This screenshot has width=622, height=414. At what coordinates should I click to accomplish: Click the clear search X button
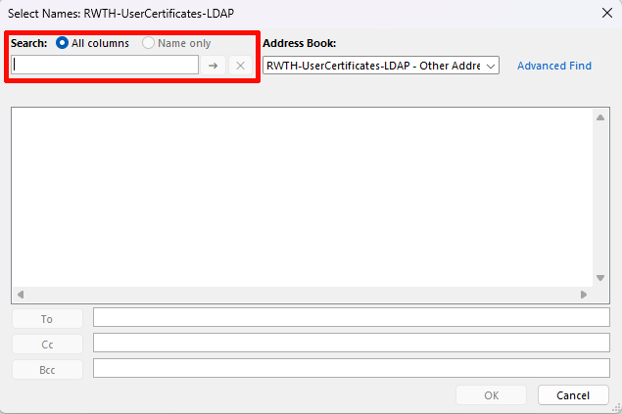(240, 66)
